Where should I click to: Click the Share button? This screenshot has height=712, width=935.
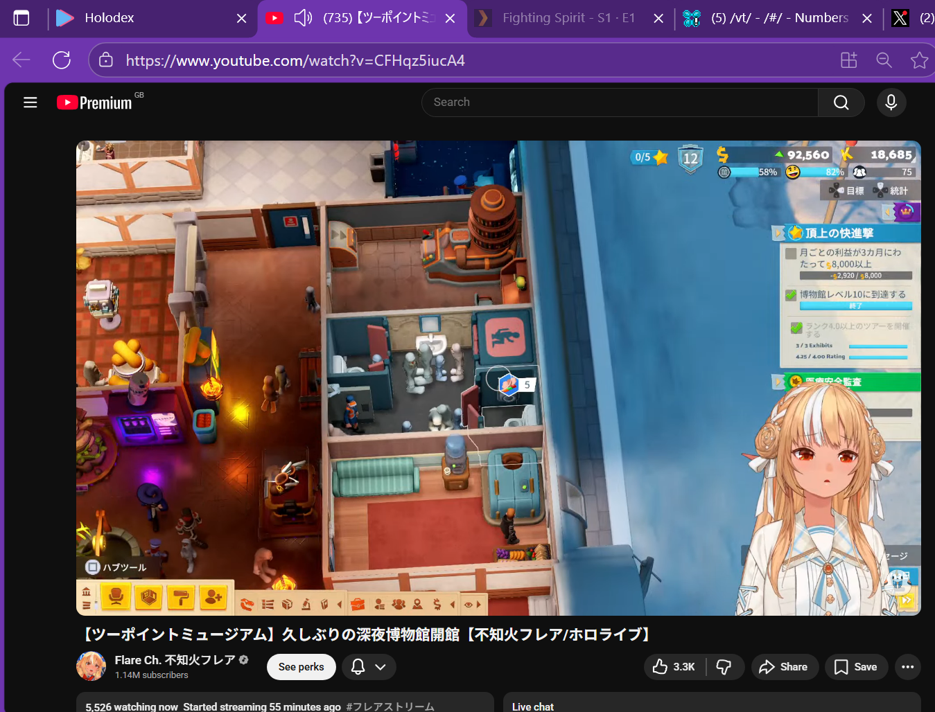[784, 667]
